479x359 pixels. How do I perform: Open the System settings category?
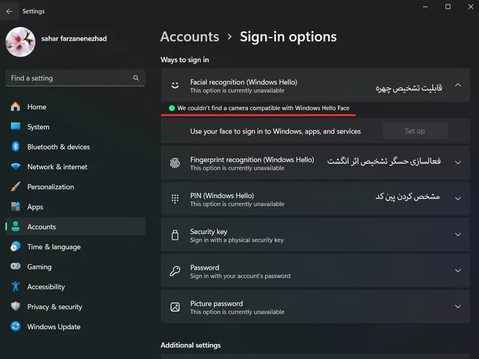coord(75,126)
